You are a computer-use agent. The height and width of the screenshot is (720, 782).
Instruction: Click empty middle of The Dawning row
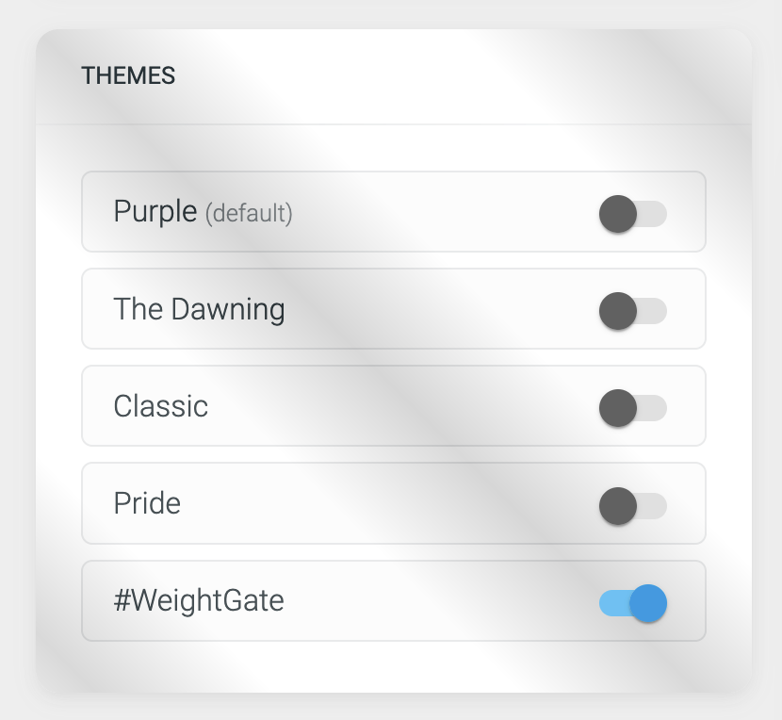[x=443, y=309]
